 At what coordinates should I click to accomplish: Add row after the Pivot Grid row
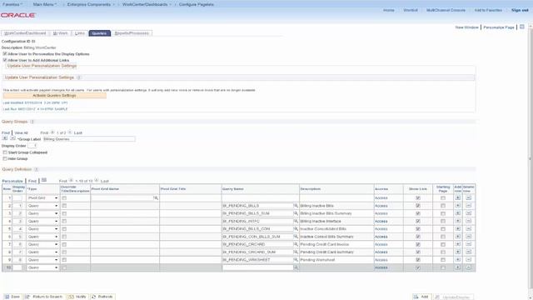pyautogui.click(x=457, y=197)
